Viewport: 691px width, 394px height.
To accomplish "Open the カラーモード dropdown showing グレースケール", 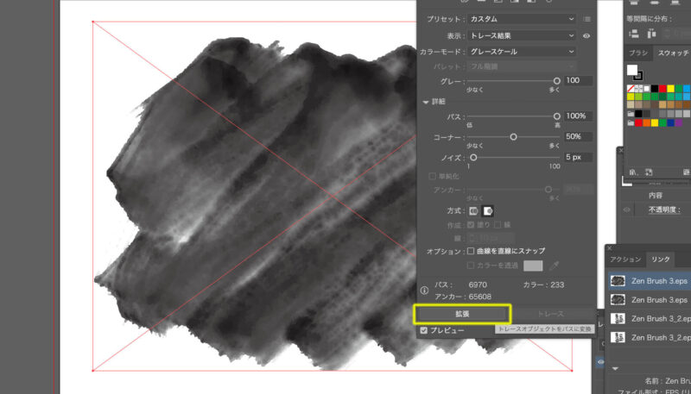I will pyautogui.click(x=521, y=52).
